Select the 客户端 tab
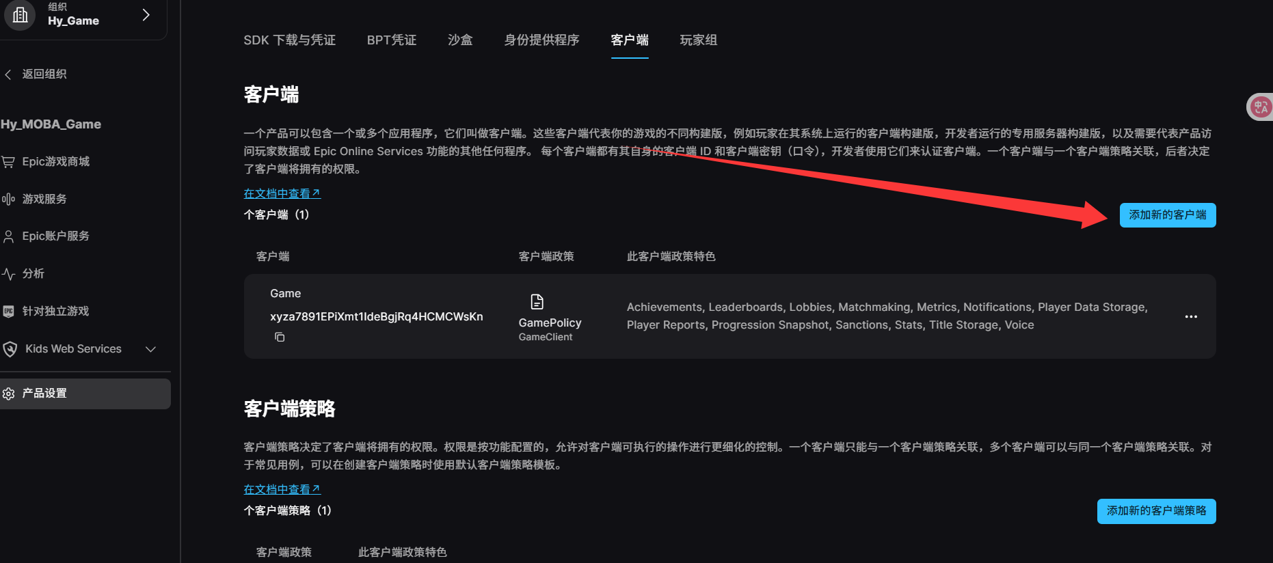This screenshot has width=1273, height=563. point(630,40)
